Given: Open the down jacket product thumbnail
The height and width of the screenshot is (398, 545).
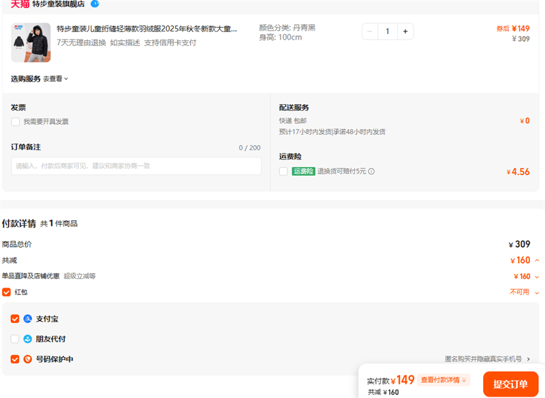Looking at the screenshot, I should coord(31,42).
